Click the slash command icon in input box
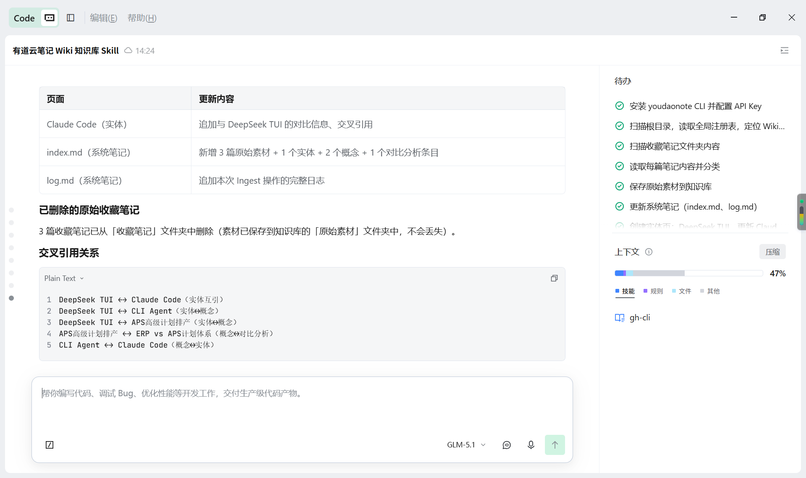Viewport: 806px width, 478px height. point(50,445)
